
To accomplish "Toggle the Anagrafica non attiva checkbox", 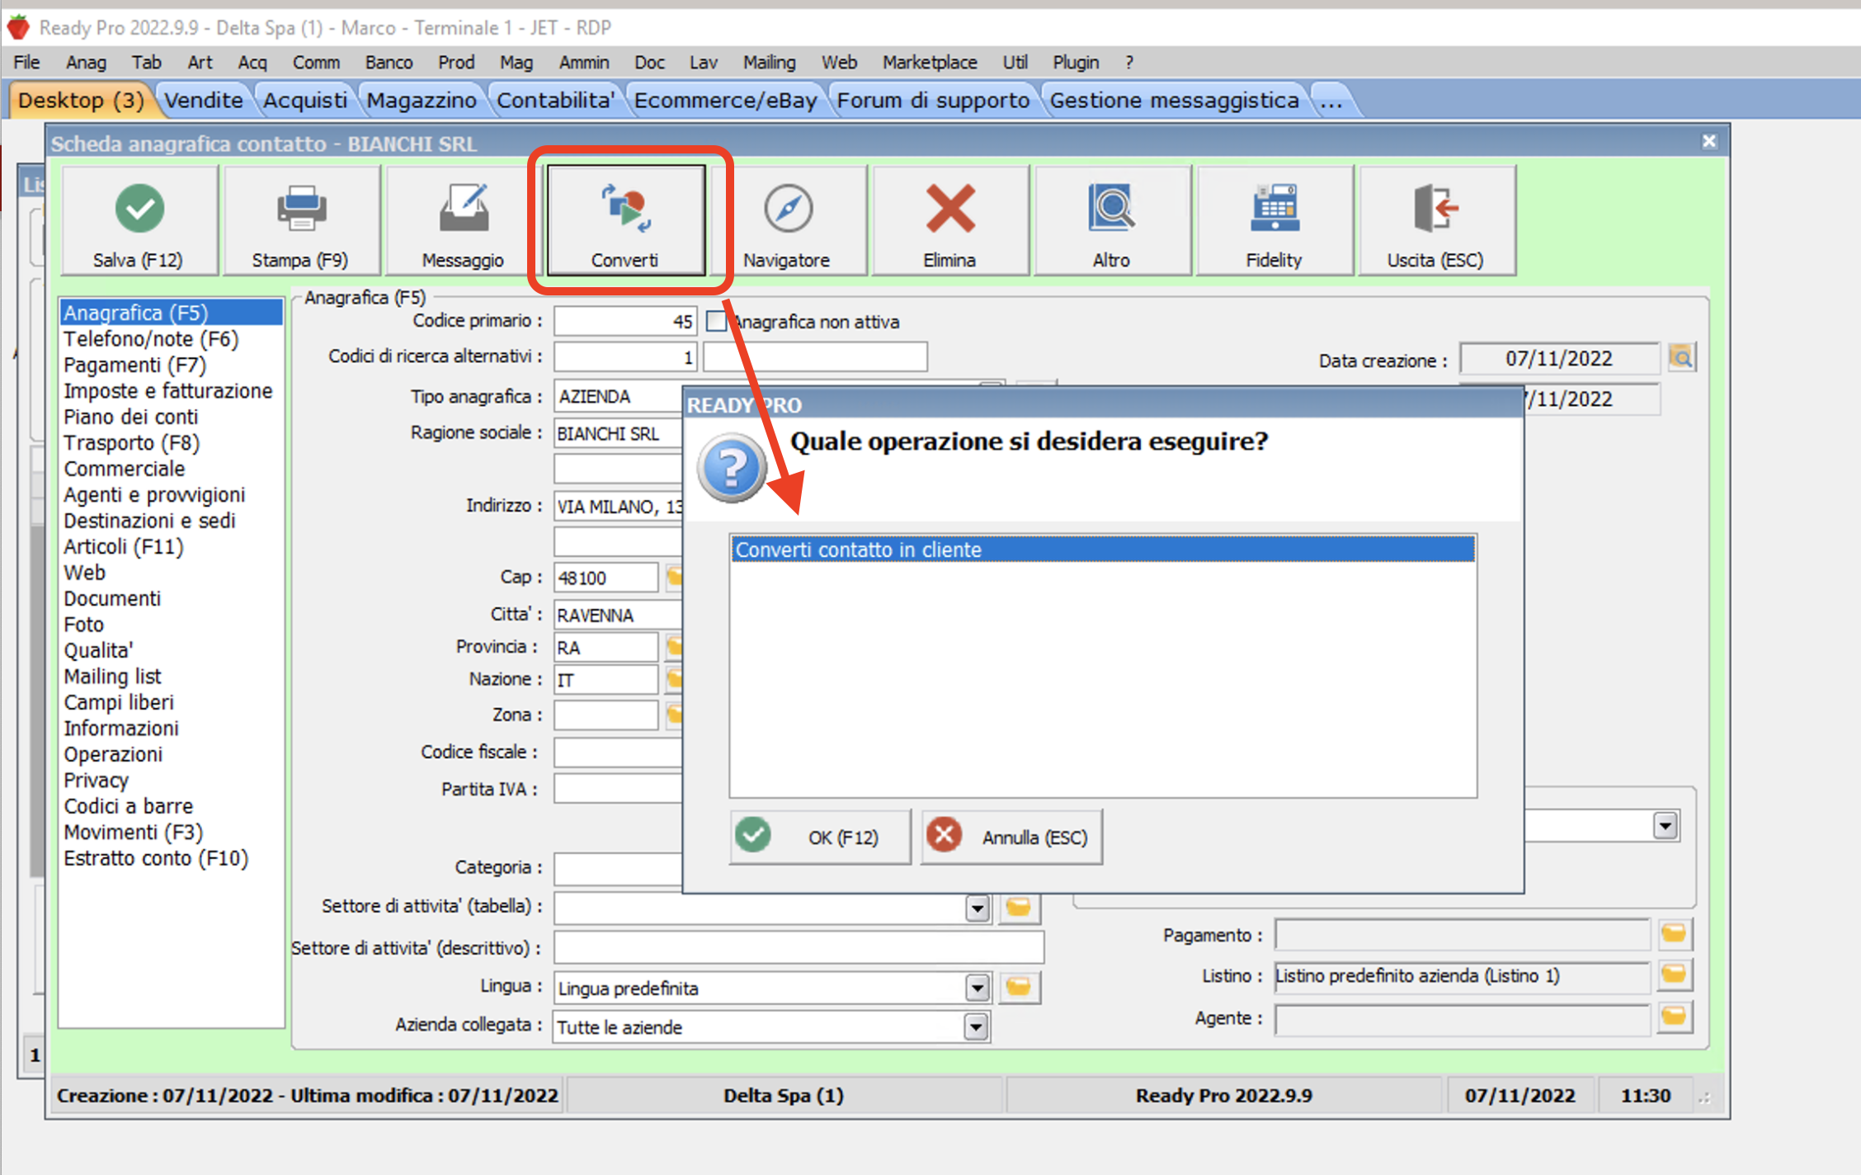I will [716, 321].
